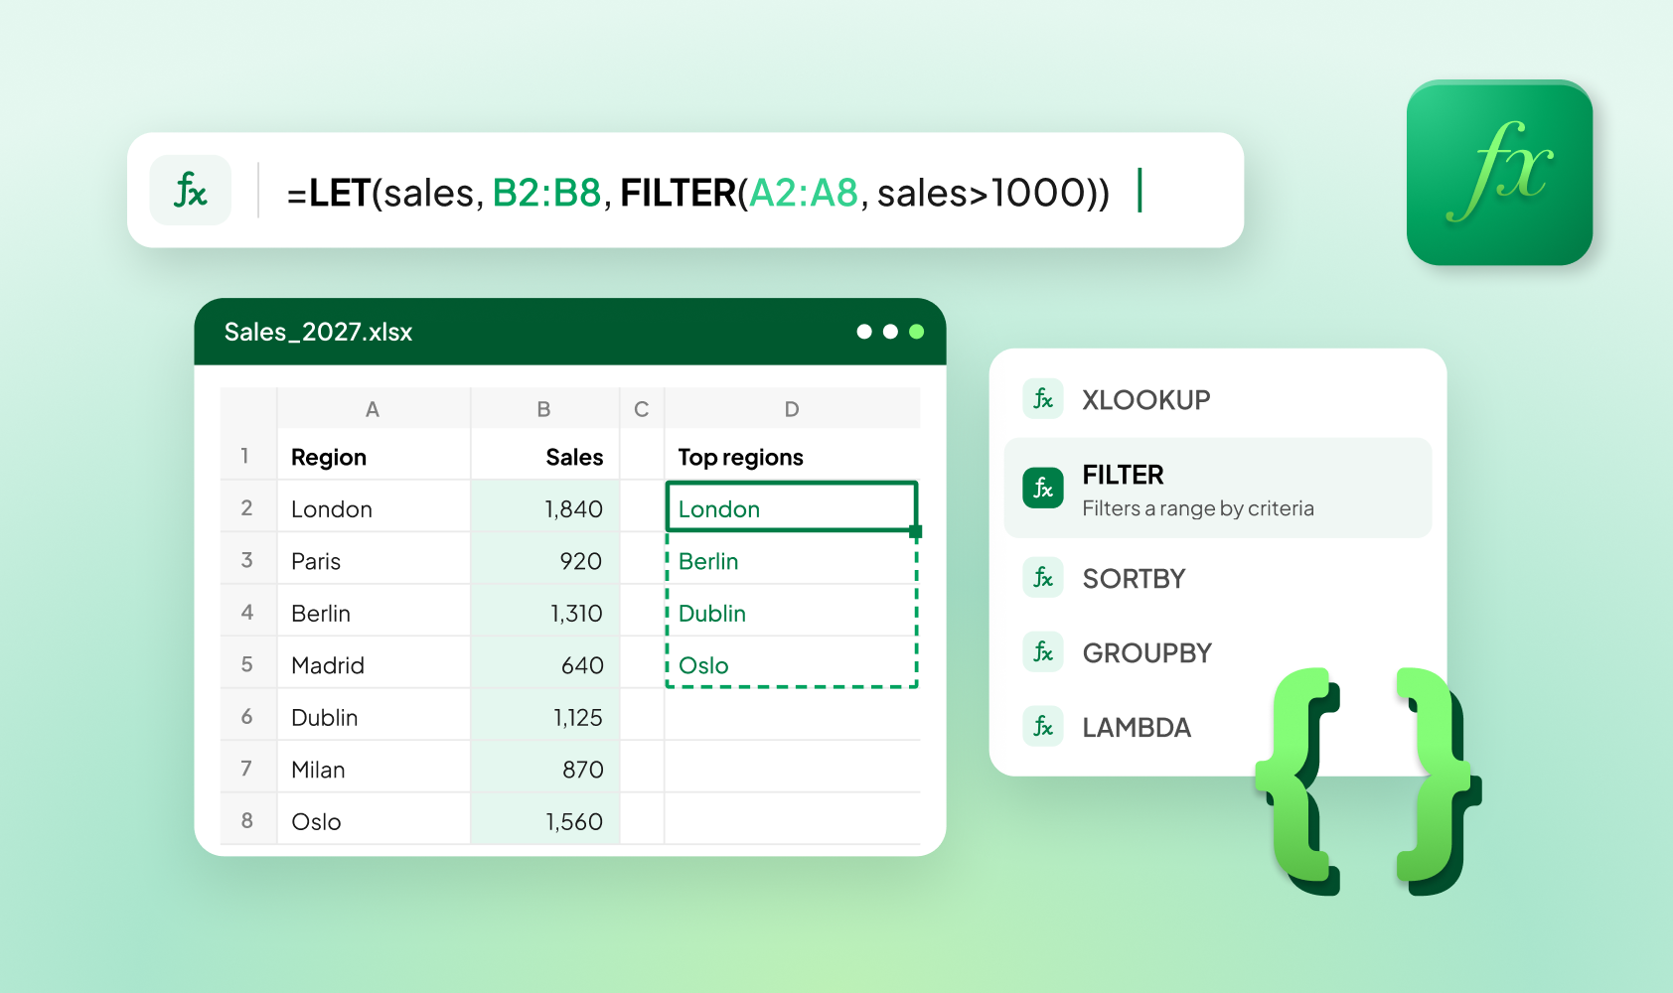The image size is (1673, 993).
Task: Select the 'Paris' cell in column A
Action: 374,560
